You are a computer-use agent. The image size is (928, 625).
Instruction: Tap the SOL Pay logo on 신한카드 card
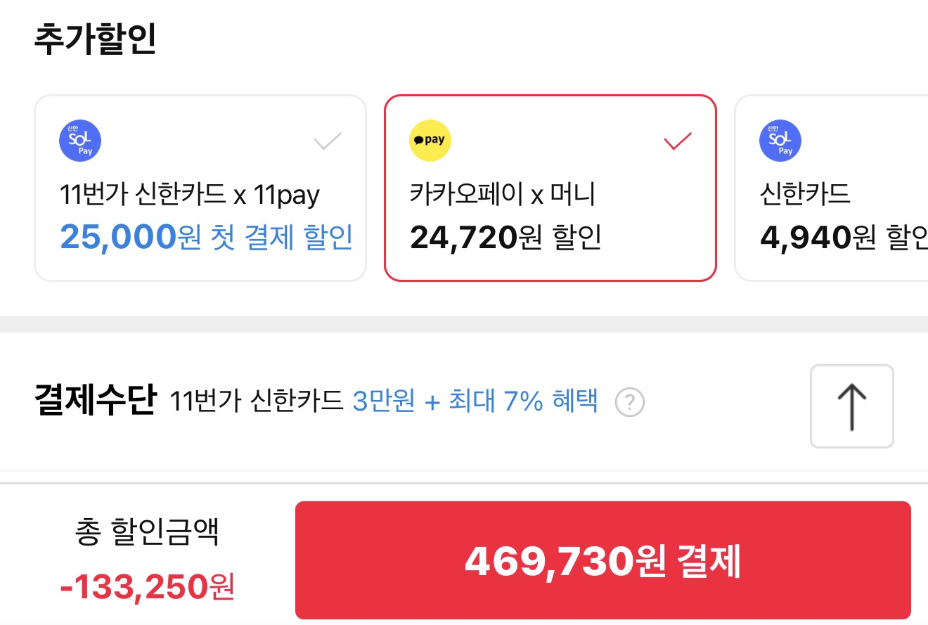click(x=780, y=141)
